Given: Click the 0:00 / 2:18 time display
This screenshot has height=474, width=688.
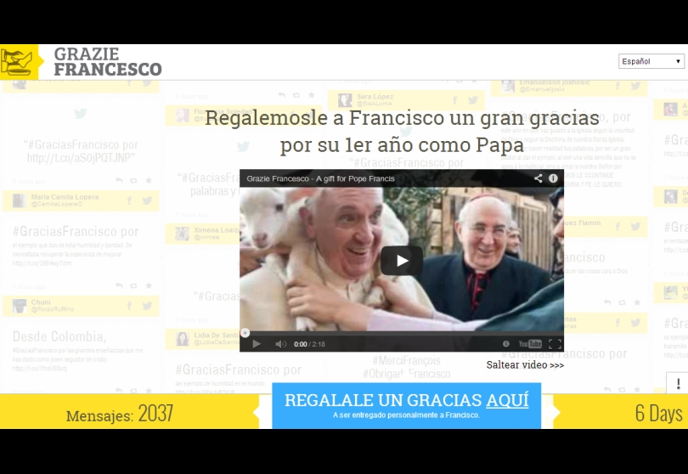Looking at the screenshot, I should (x=309, y=344).
